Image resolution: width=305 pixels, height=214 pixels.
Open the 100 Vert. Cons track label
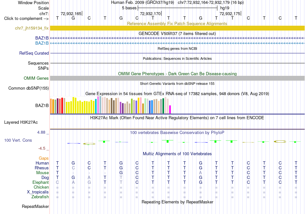[18, 140]
